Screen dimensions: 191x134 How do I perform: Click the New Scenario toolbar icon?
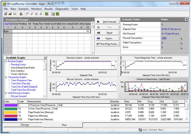click(x=6, y=14)
